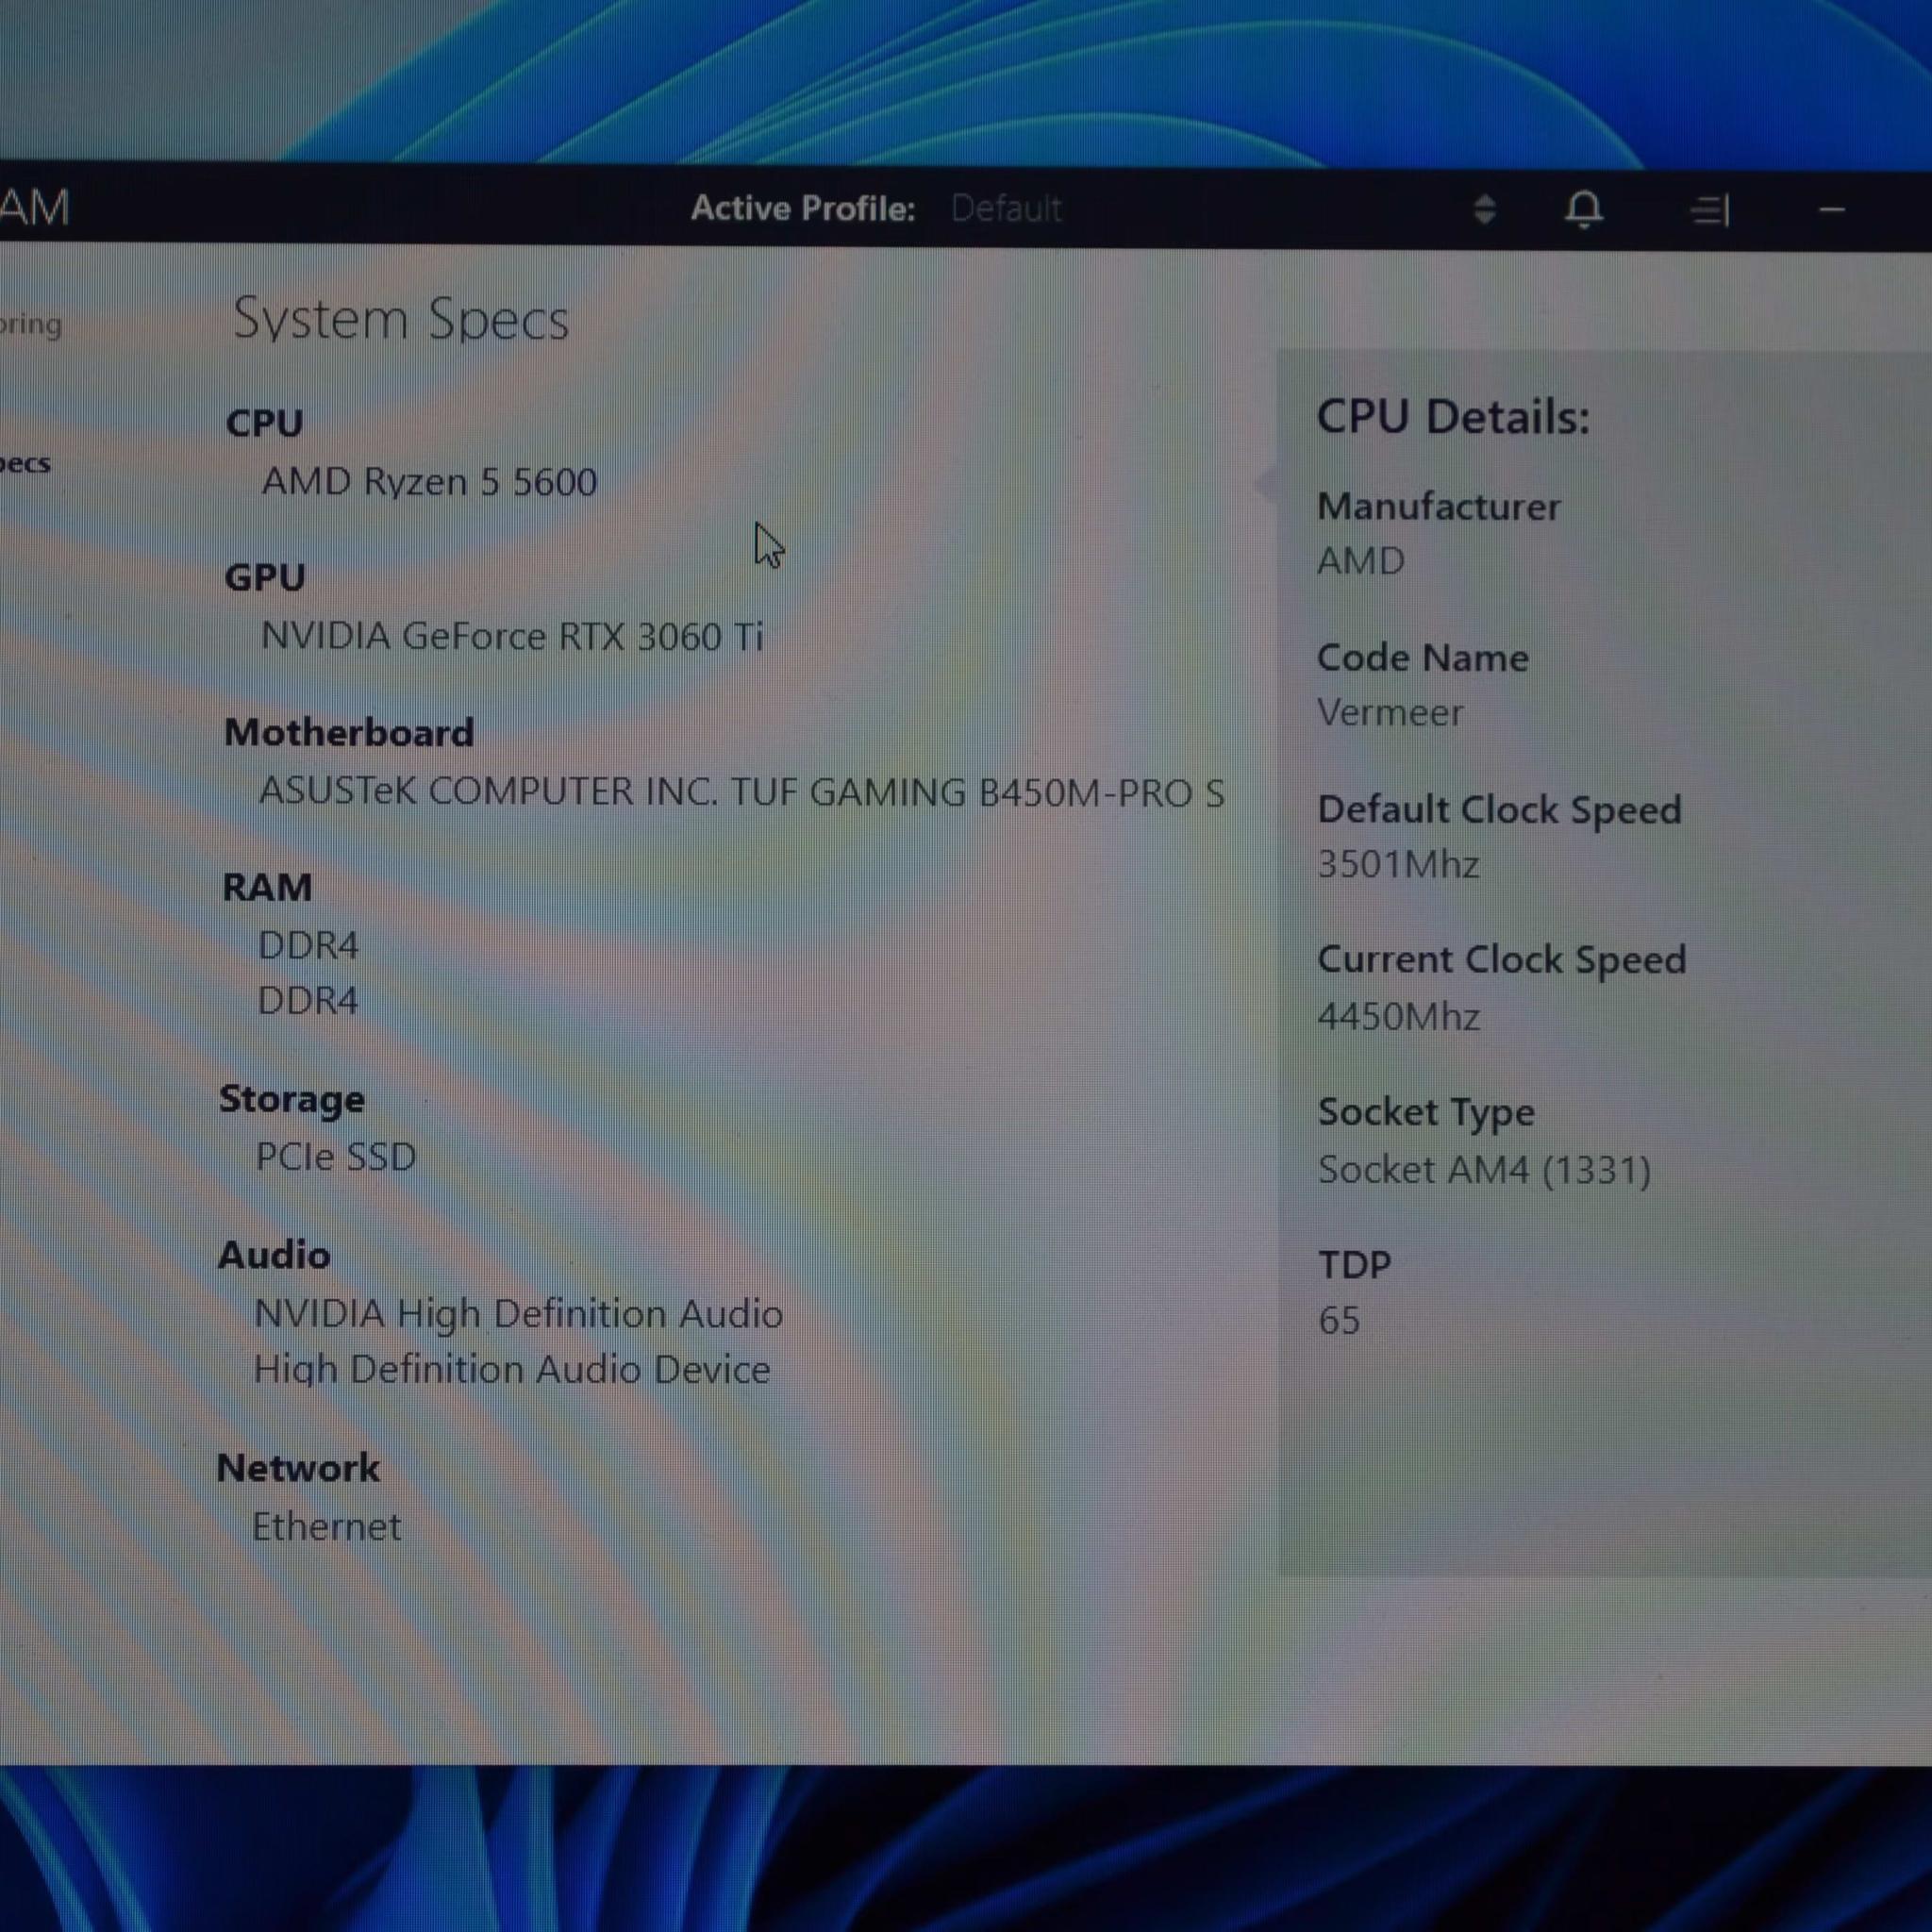This screenshot has width=1932, height=1932.
Task: Click the Default Clock Speed value 3501Mhz
Action: [x=1398, y=864]
